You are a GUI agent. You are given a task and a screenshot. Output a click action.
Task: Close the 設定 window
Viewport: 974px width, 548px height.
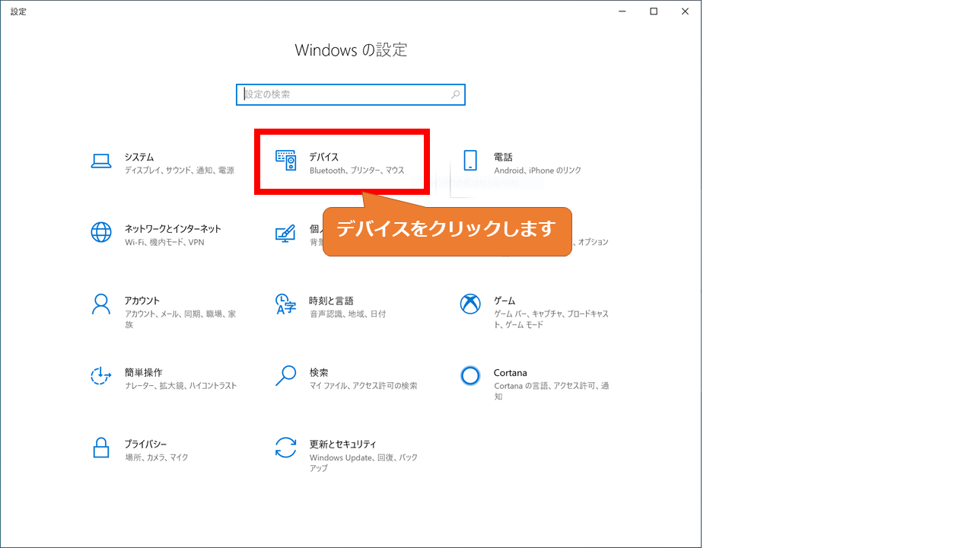click(685, 11)
